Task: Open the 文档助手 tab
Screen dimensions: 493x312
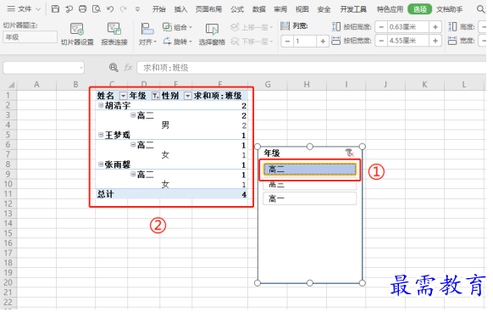Action: point(450,9)
